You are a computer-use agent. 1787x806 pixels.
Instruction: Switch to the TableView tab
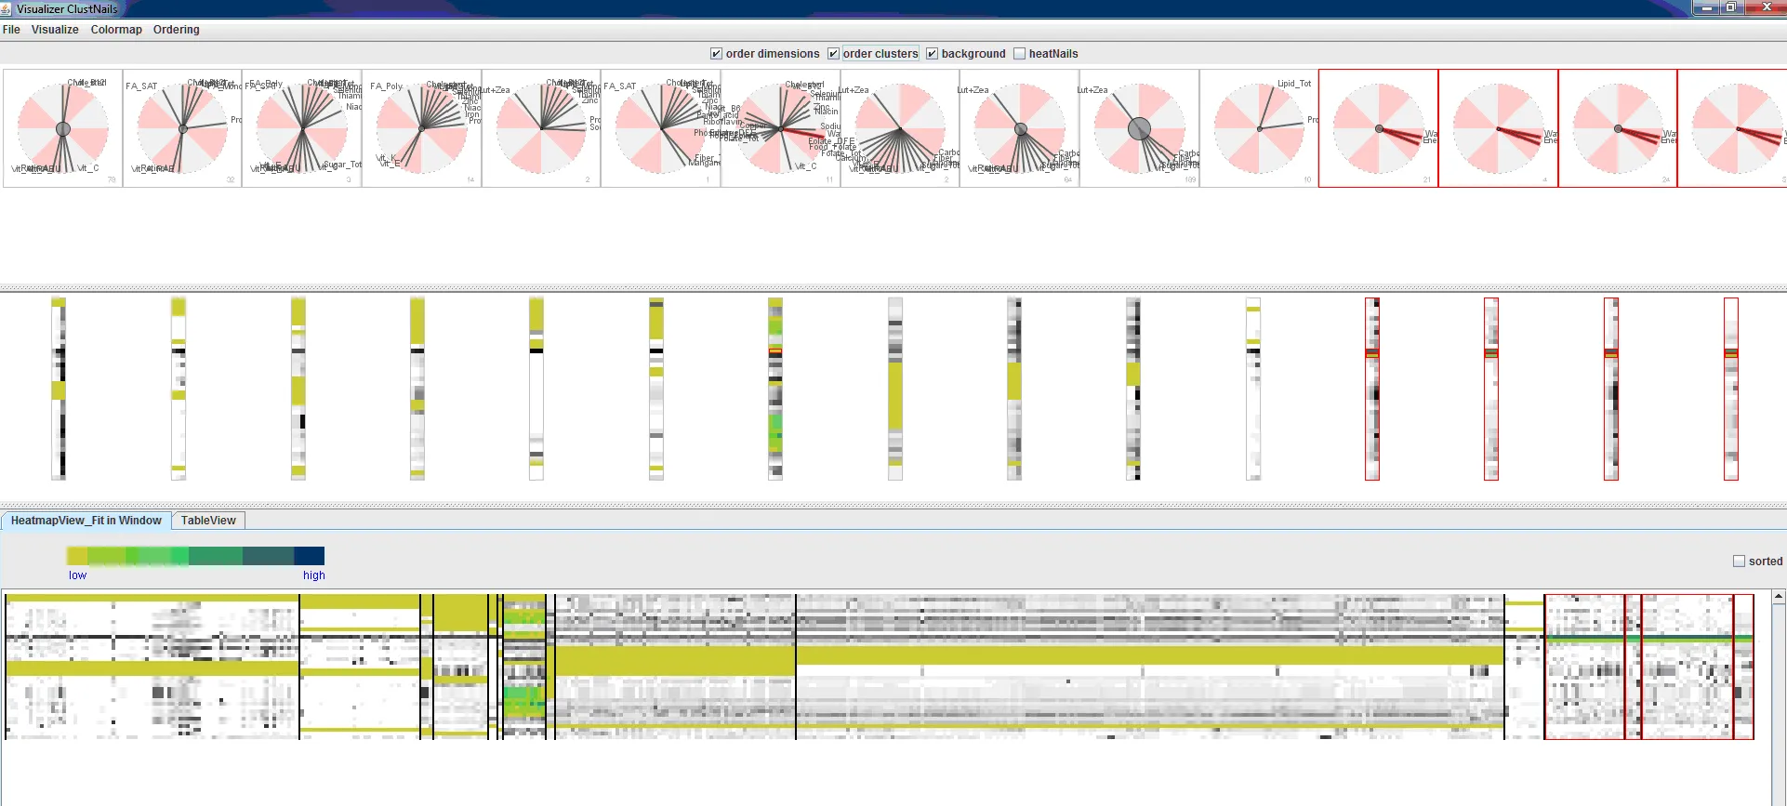click(208, 521)
